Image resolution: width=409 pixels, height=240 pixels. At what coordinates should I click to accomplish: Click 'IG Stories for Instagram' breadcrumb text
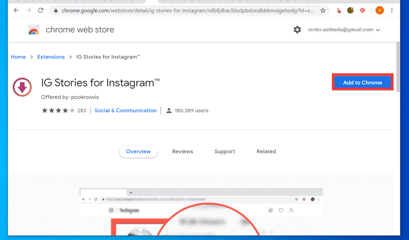point(108,57)
